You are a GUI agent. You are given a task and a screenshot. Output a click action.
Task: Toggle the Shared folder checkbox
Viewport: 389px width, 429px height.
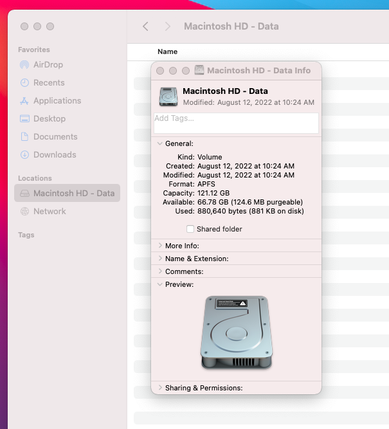190,229
